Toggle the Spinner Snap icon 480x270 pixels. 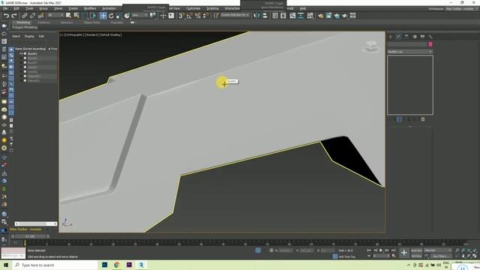click(x=205, y=16)
